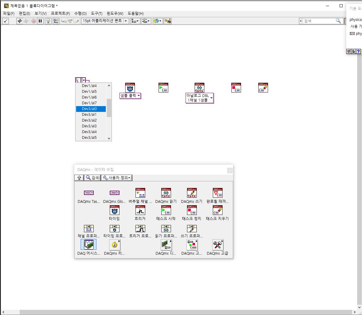Open the 보기(V) menu
This screenshot has width=362, height=315.
[41, 13]
